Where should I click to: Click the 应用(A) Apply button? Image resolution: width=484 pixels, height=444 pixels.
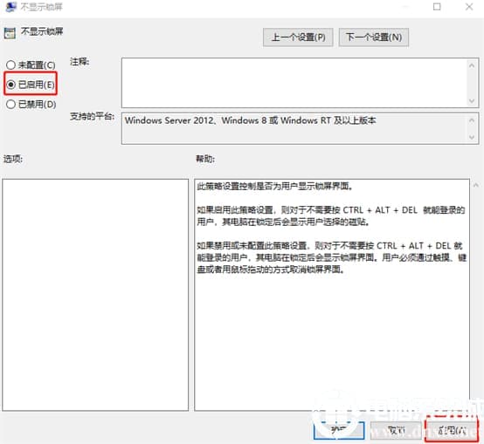click(x=452, y=430)
